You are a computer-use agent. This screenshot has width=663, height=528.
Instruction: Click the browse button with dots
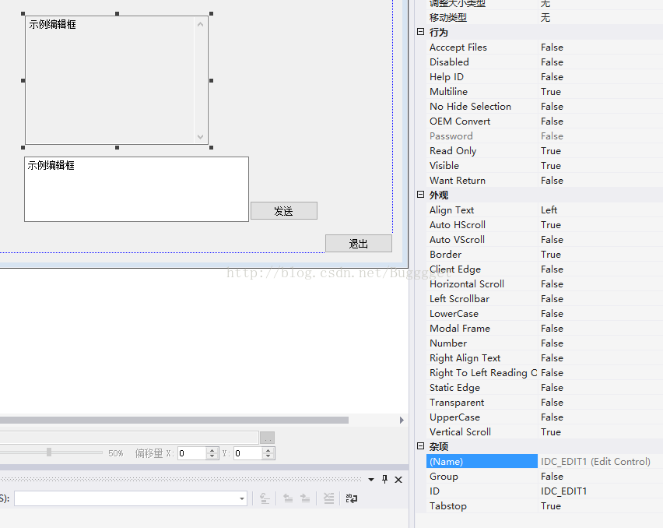267,438
